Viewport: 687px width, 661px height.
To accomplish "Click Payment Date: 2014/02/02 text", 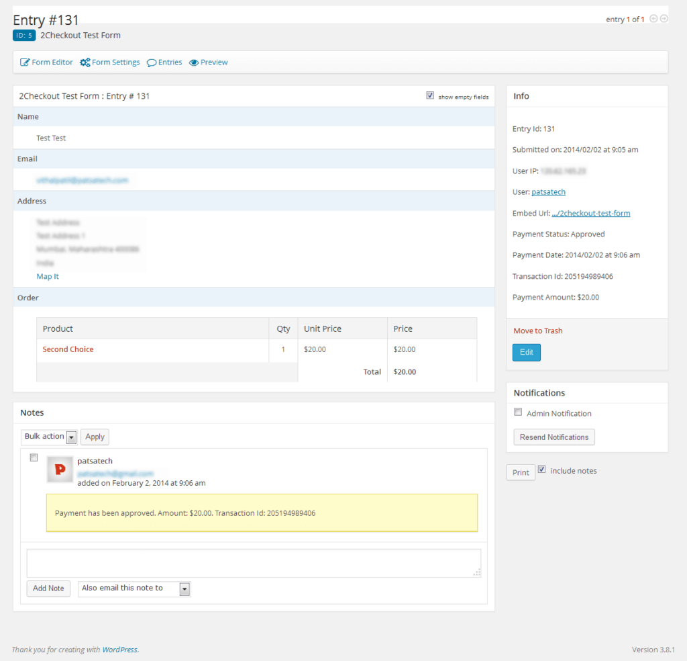I will tap(576, 255).
